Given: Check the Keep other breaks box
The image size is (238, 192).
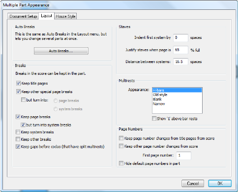Looking at the screenshot, I should pos(18,139).
